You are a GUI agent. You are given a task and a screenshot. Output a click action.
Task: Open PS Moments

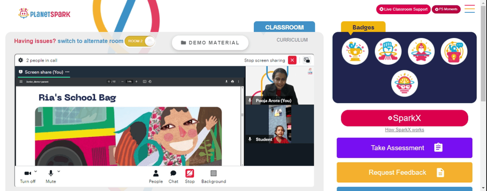click(446, 9)
